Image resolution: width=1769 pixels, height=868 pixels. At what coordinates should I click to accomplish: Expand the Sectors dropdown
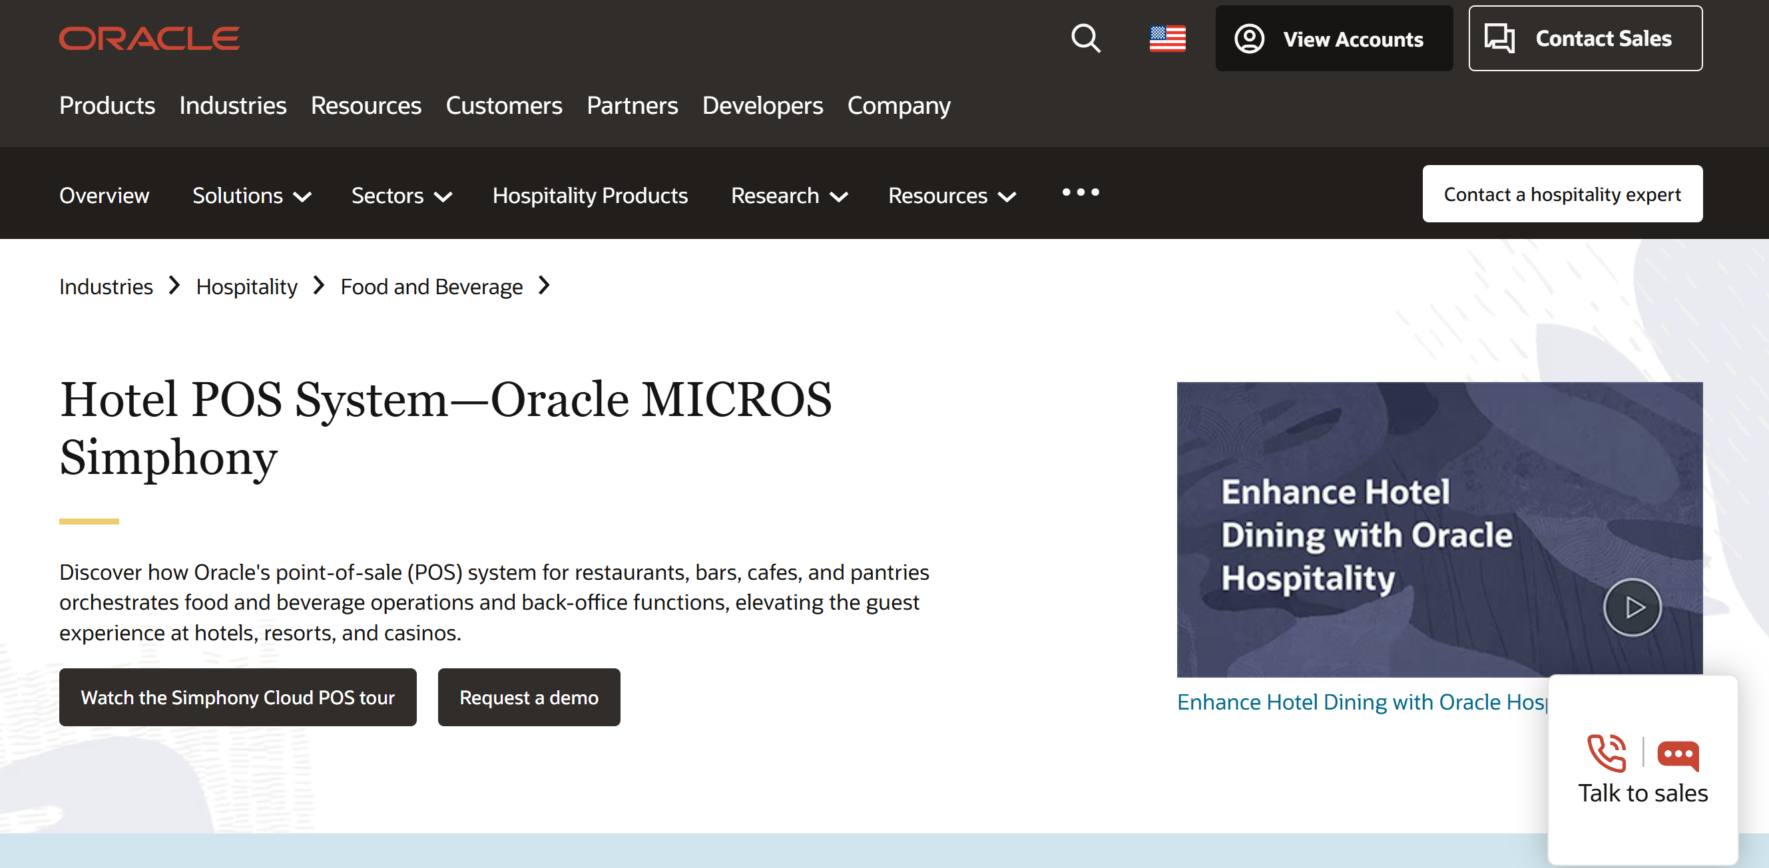(401, 195)
